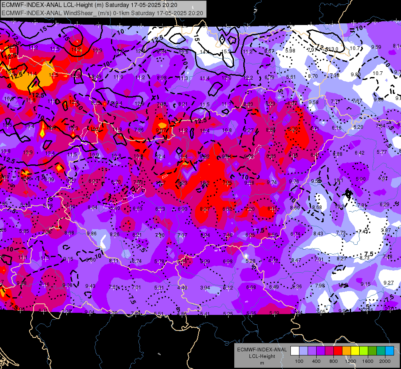
Task: Click the grid value 3.94
Action: (205, 288)
